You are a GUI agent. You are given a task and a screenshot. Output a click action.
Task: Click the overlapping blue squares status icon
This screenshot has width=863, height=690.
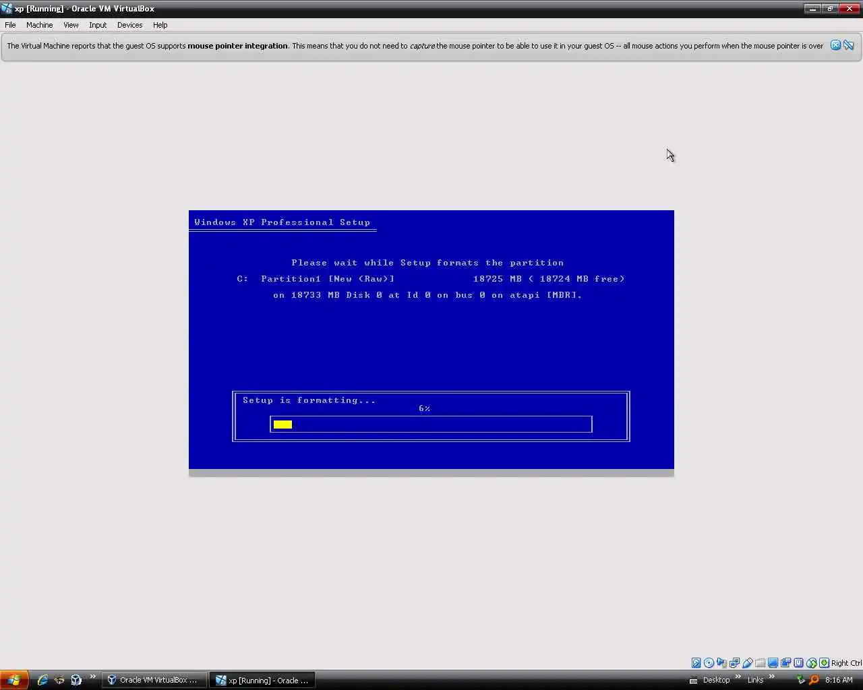pyautogui.click(x=786, y=663)
